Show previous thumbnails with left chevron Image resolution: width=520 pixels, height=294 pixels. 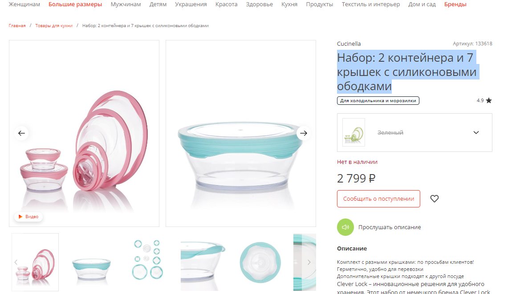tap(16, 262)
